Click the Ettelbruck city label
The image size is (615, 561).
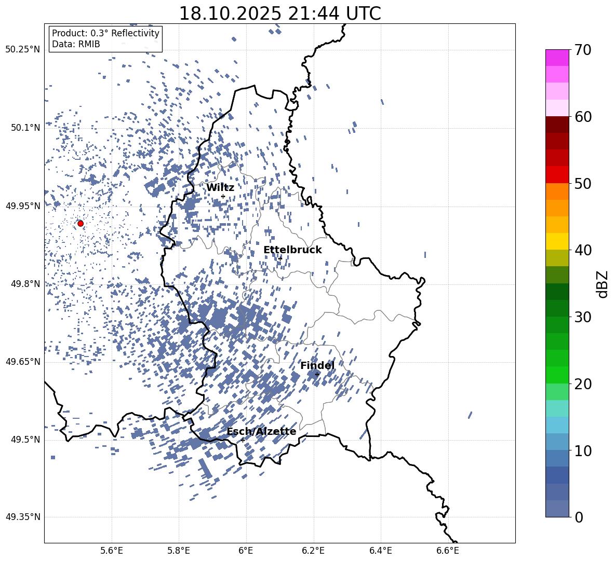click(292, 250)
